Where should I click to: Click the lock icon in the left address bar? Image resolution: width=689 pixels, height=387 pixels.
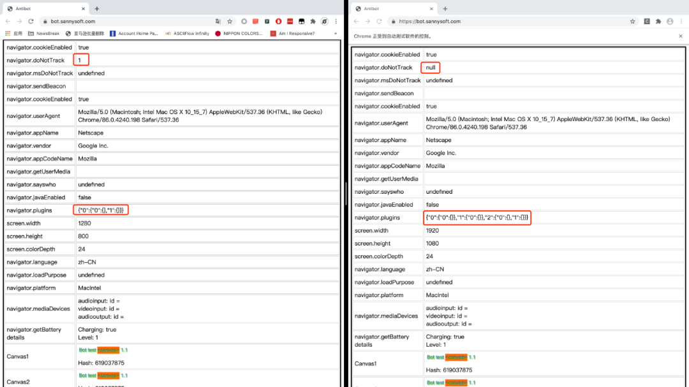click(x=45, y=21)
